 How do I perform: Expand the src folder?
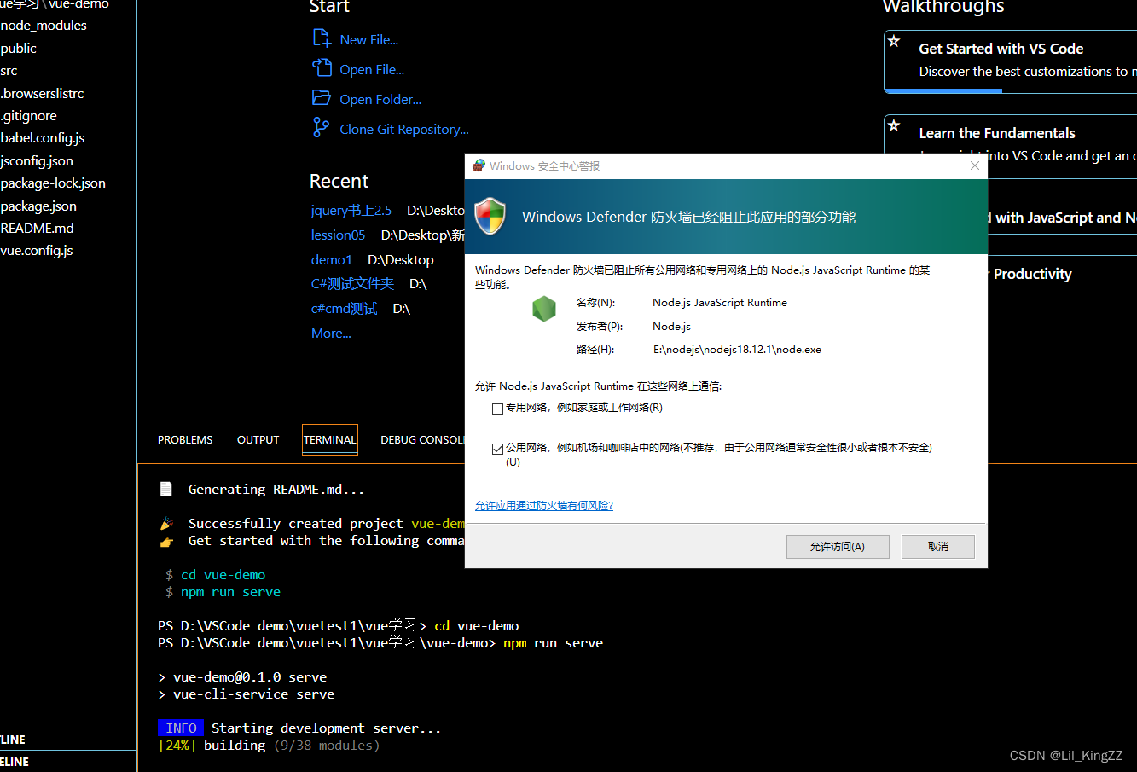click(x=9, y=70)
